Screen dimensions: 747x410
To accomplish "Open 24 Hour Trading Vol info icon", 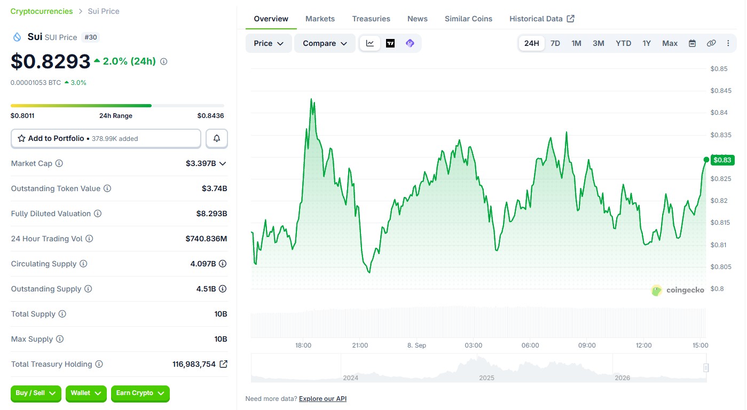I will pyautogui.click(x=89, y=239).
